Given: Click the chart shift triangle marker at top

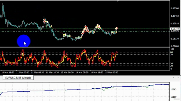Looking at the screenshot, I should [x=118, y=1].
